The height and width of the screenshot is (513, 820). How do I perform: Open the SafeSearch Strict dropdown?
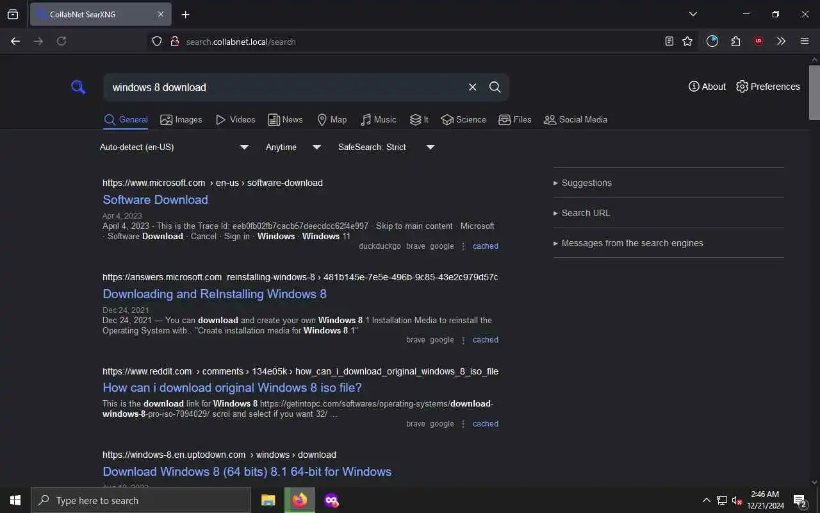pyautogui.click(x=386, y=147)
